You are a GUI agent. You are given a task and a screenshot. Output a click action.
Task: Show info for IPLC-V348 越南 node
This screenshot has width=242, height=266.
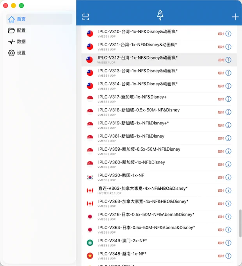[x=228, y=256]
